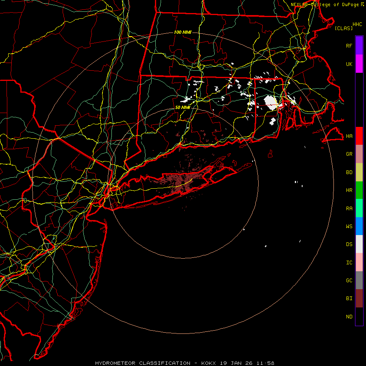
Task: Select the white DS legend swatch
Action: click(359, 244)
